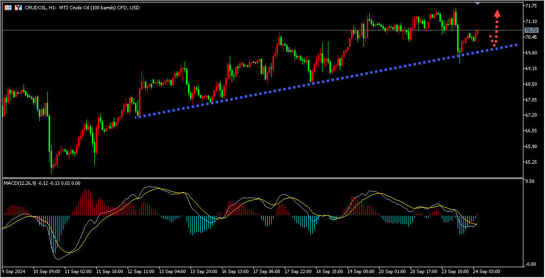Click the 20 Sep 01:00 time label
This screenshot has height=278, width=545.
point(392,272)
